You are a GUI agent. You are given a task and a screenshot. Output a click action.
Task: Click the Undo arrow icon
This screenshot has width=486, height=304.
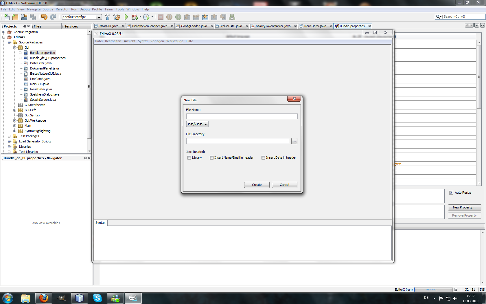(44, 17)
